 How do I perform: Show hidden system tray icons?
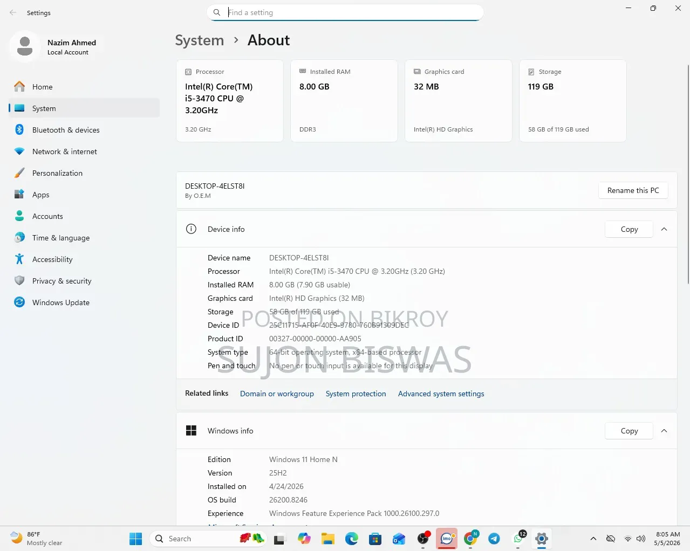(x=593, y=539)
